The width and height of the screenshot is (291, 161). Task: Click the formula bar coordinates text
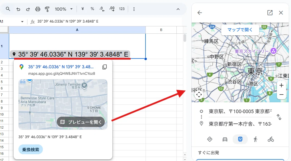(x=68, y=21)
